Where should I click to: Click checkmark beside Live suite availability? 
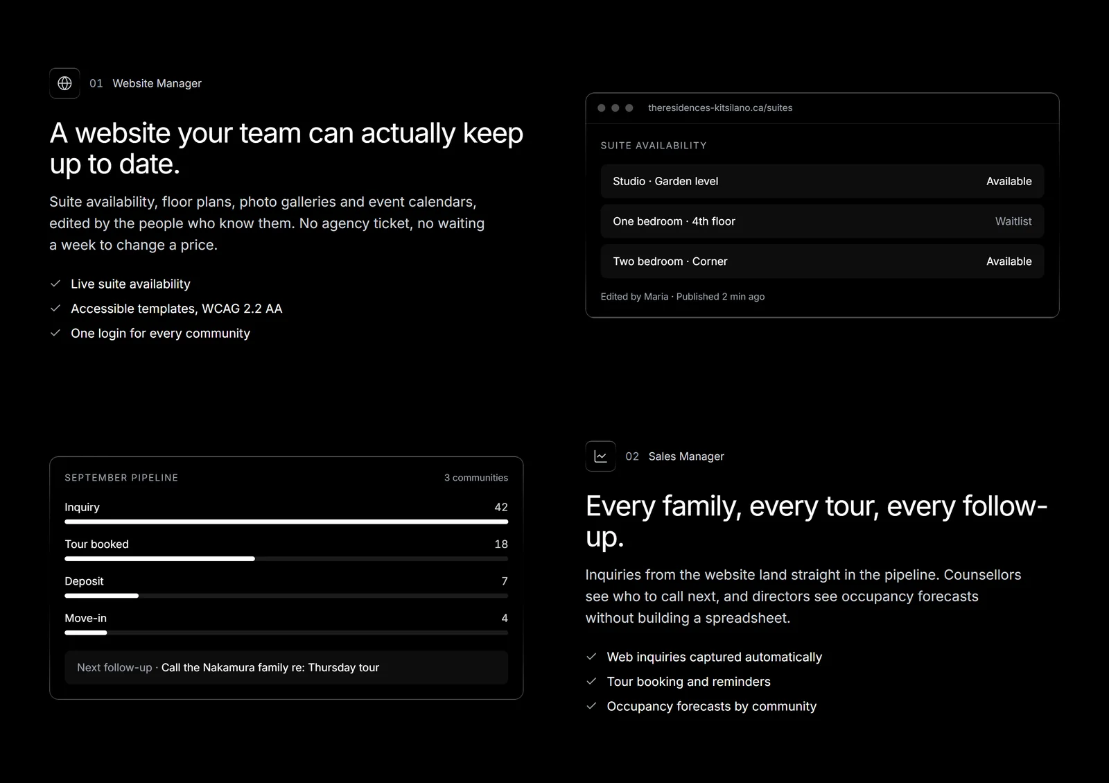click(55, 284)
